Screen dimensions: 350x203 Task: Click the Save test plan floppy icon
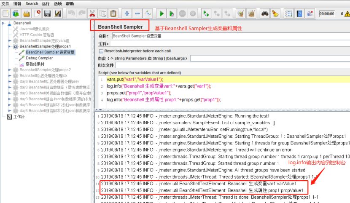(47, 13)
